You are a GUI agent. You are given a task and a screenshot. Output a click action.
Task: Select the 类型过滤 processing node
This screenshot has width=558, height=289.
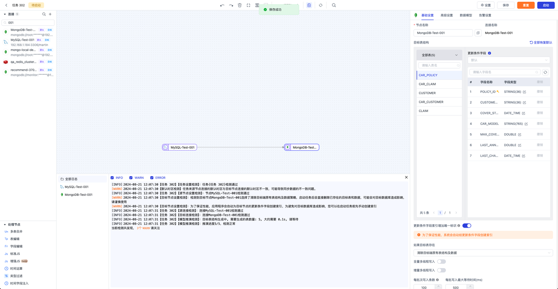point(16,276)
